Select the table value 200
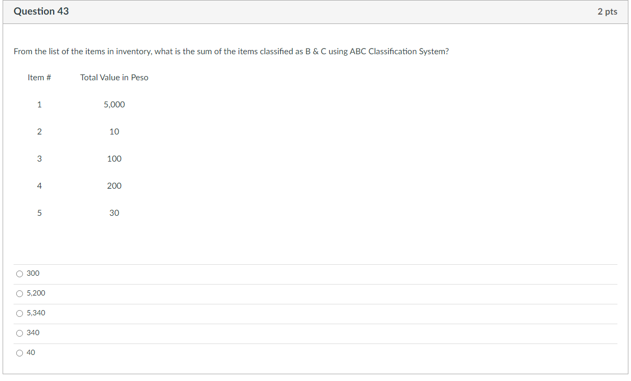This screenshot has width=631, height=381. [x=114, y=186]
